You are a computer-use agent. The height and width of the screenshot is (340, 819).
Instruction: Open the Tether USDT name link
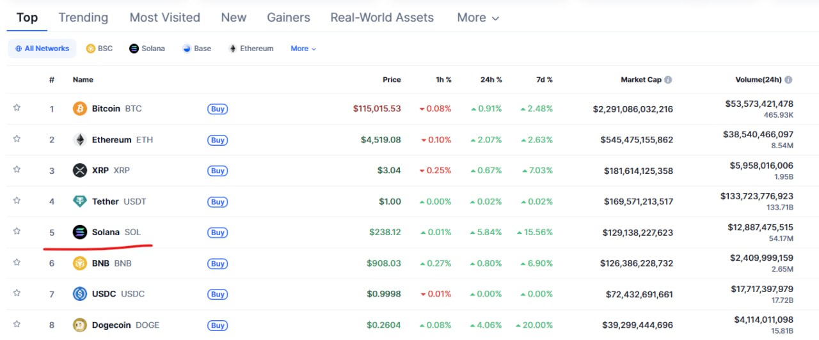pos(119,201)
